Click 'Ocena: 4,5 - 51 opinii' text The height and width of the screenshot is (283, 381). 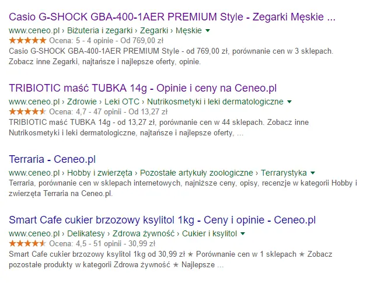[x=85, y=244]
